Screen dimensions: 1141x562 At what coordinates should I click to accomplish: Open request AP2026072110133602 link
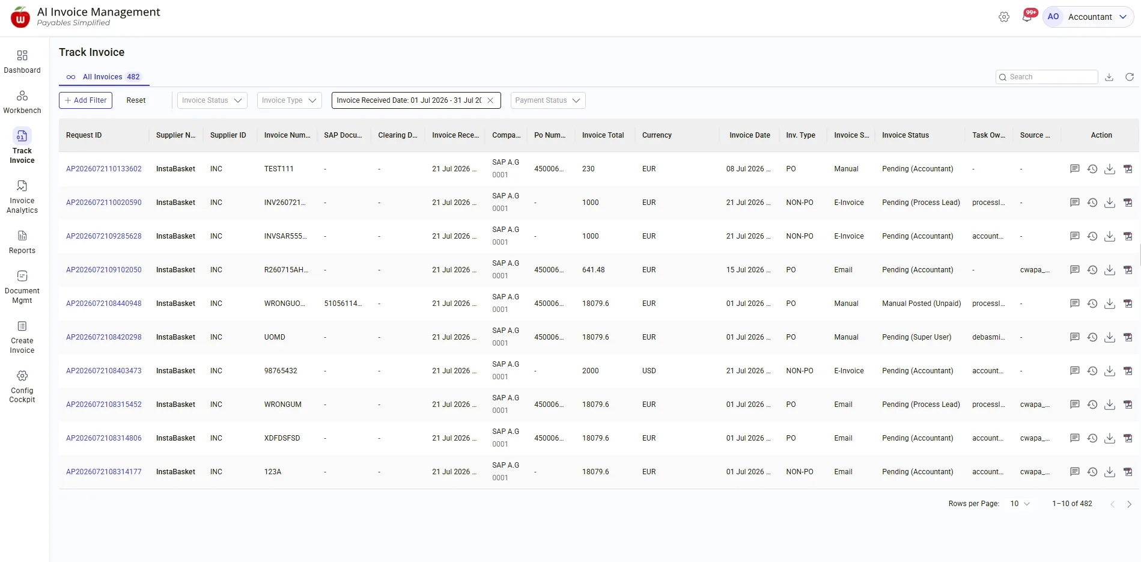[104, 169]
